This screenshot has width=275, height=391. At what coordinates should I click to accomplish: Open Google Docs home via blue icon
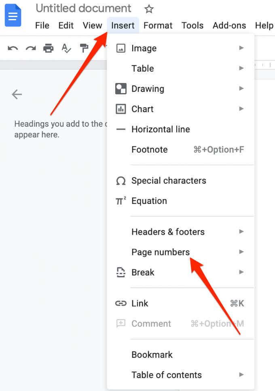point(13,15)
